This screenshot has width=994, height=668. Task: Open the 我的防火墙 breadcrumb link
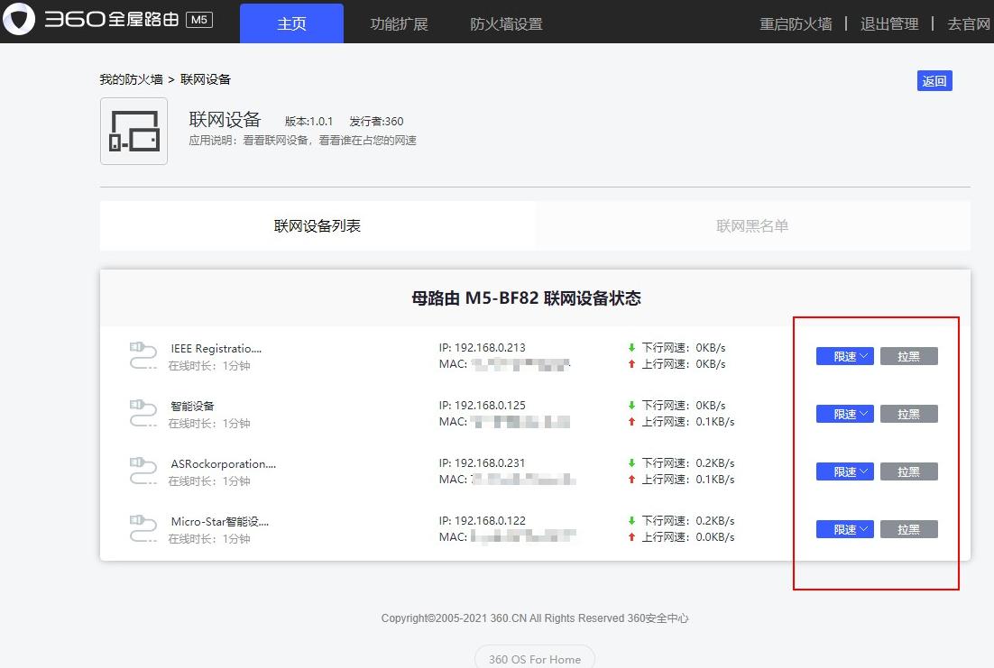(124, 78)
